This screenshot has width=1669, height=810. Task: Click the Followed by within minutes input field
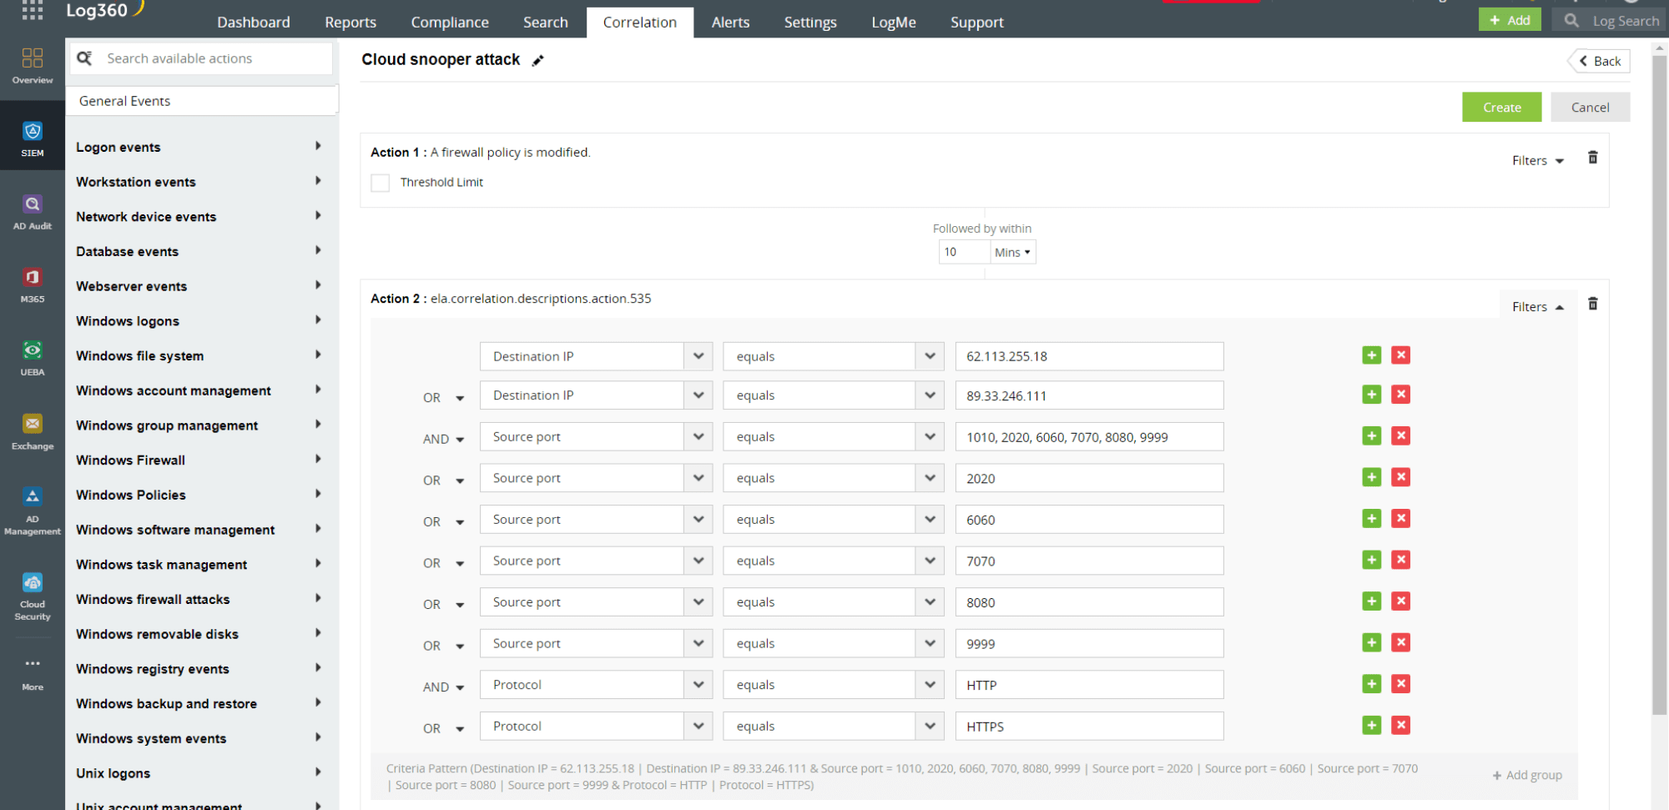[964, 251]
